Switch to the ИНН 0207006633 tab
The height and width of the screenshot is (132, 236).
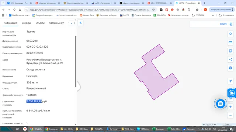pyautogui.click(x=160, y=3)
